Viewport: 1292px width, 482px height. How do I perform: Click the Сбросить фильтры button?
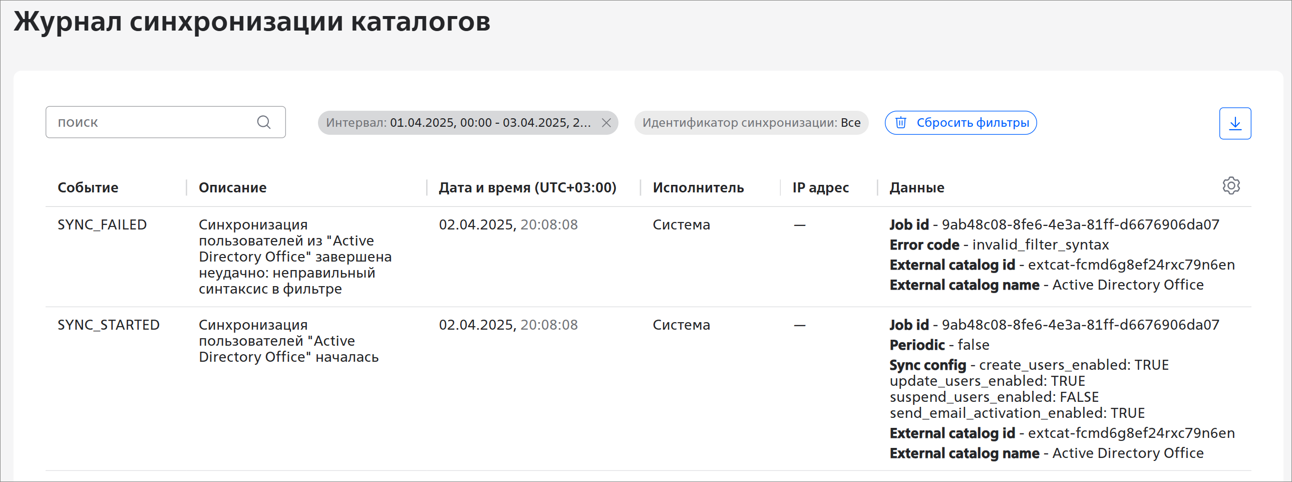(x=960, y=123)
